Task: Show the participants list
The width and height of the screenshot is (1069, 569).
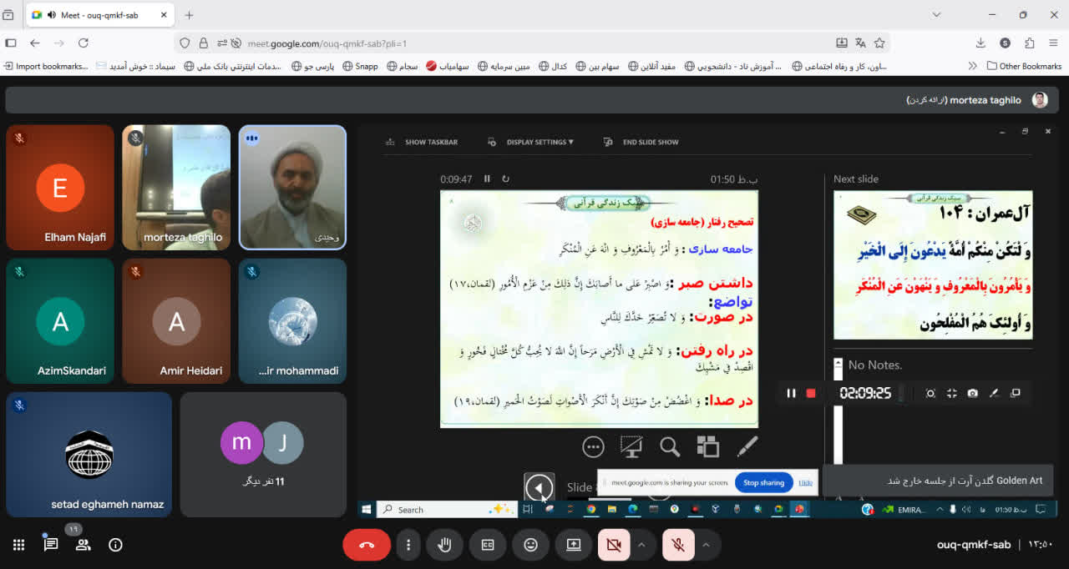Action: tap(84, 545)
